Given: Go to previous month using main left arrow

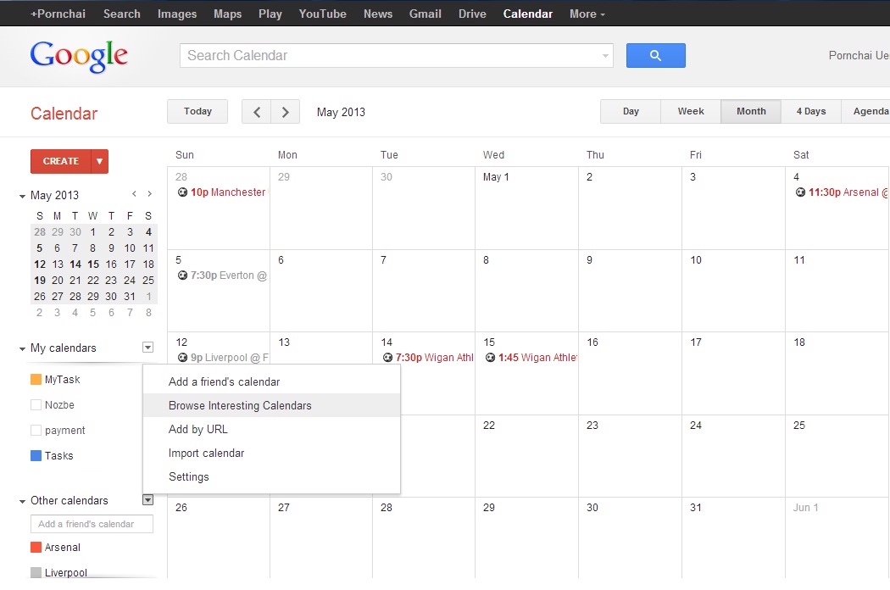Looking at the screenshot, I should click(x=257, y=112).
